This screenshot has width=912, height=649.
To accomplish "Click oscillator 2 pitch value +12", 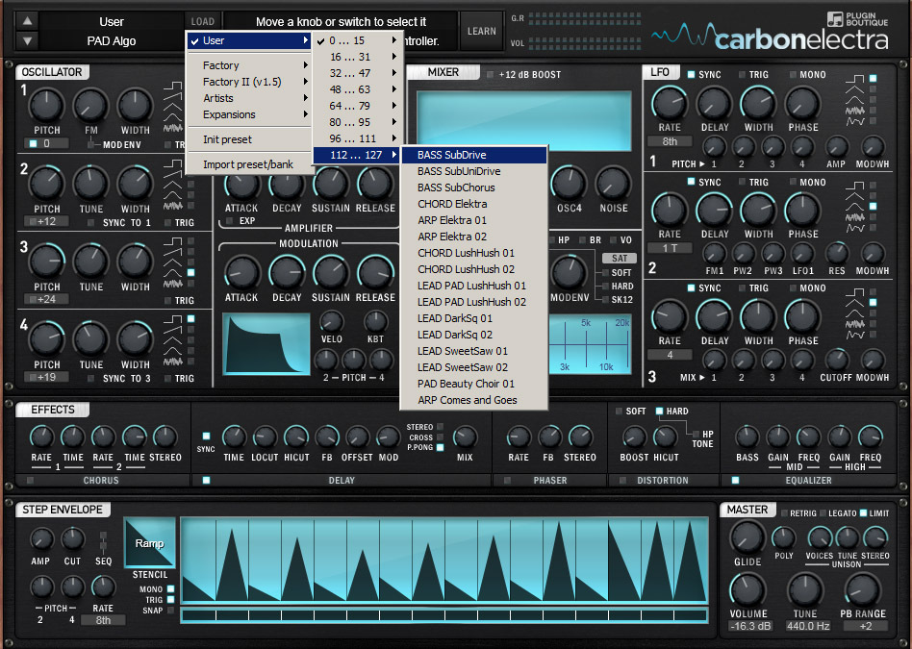I will [x=46, y=221].
